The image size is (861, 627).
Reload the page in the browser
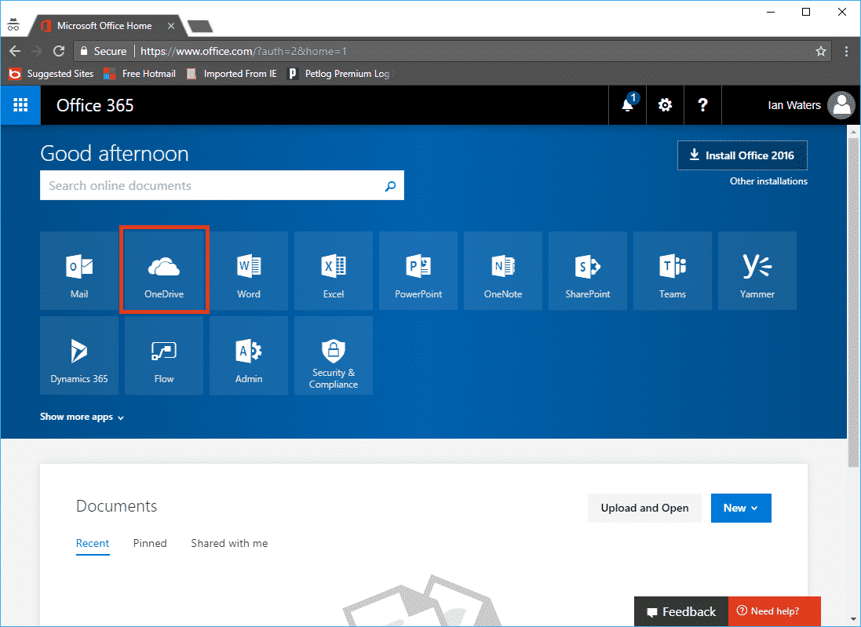[x=59, y=51]
